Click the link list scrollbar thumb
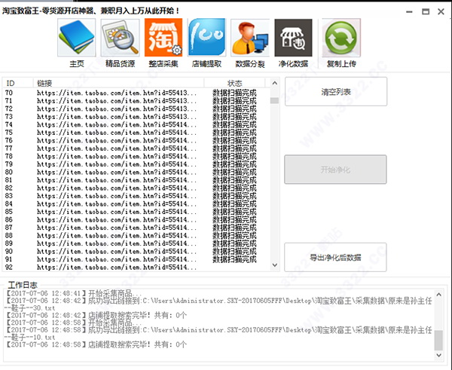452x370 pixels. [275, 100]
